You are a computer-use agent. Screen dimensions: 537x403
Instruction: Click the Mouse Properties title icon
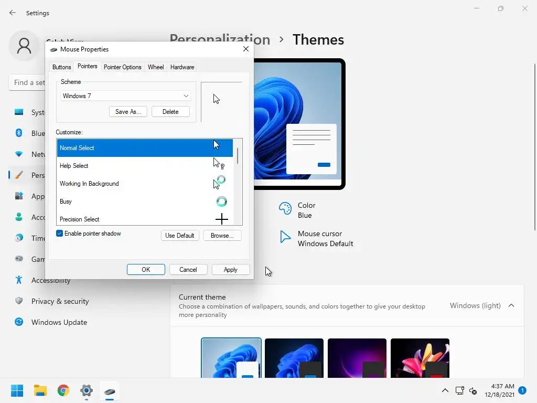[x=53, y=50]
